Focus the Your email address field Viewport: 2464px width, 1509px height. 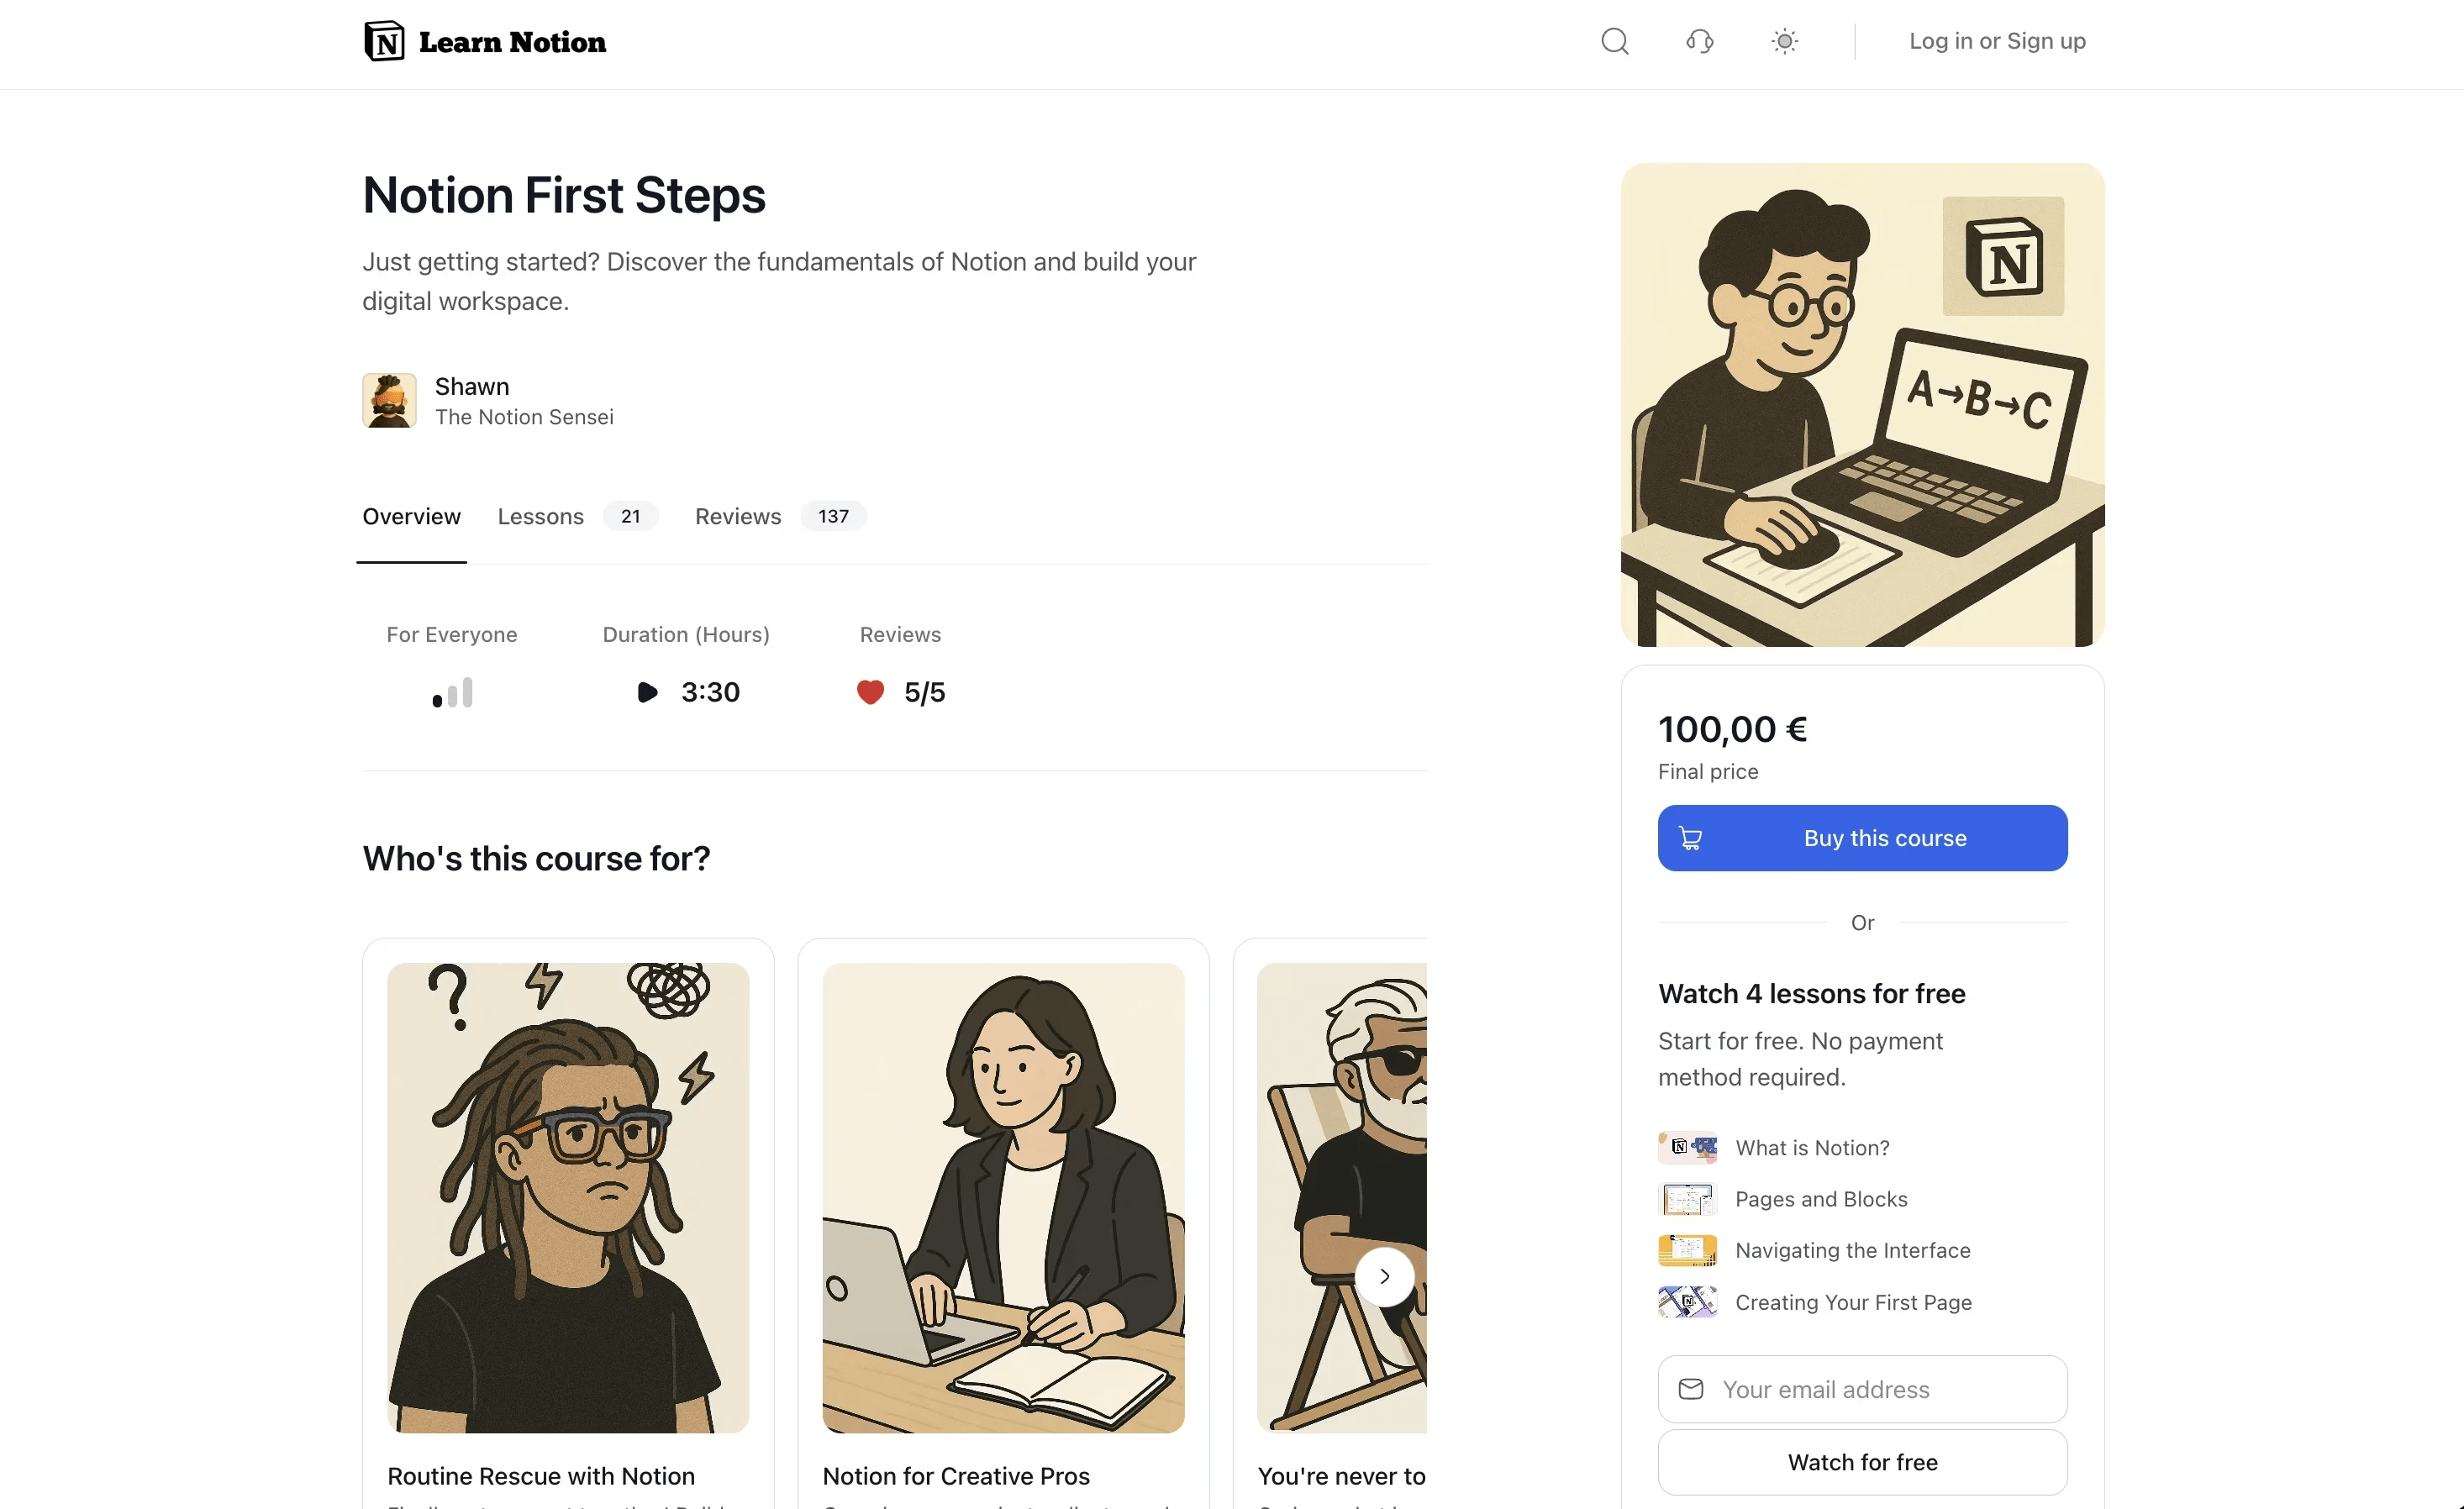1862,1389
